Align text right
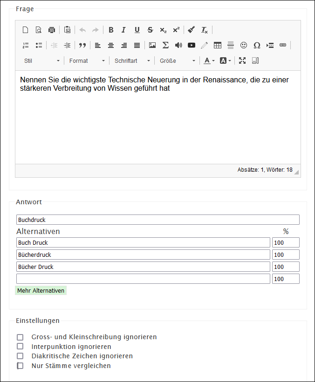 pyautogui.click(x=124, y=45)
